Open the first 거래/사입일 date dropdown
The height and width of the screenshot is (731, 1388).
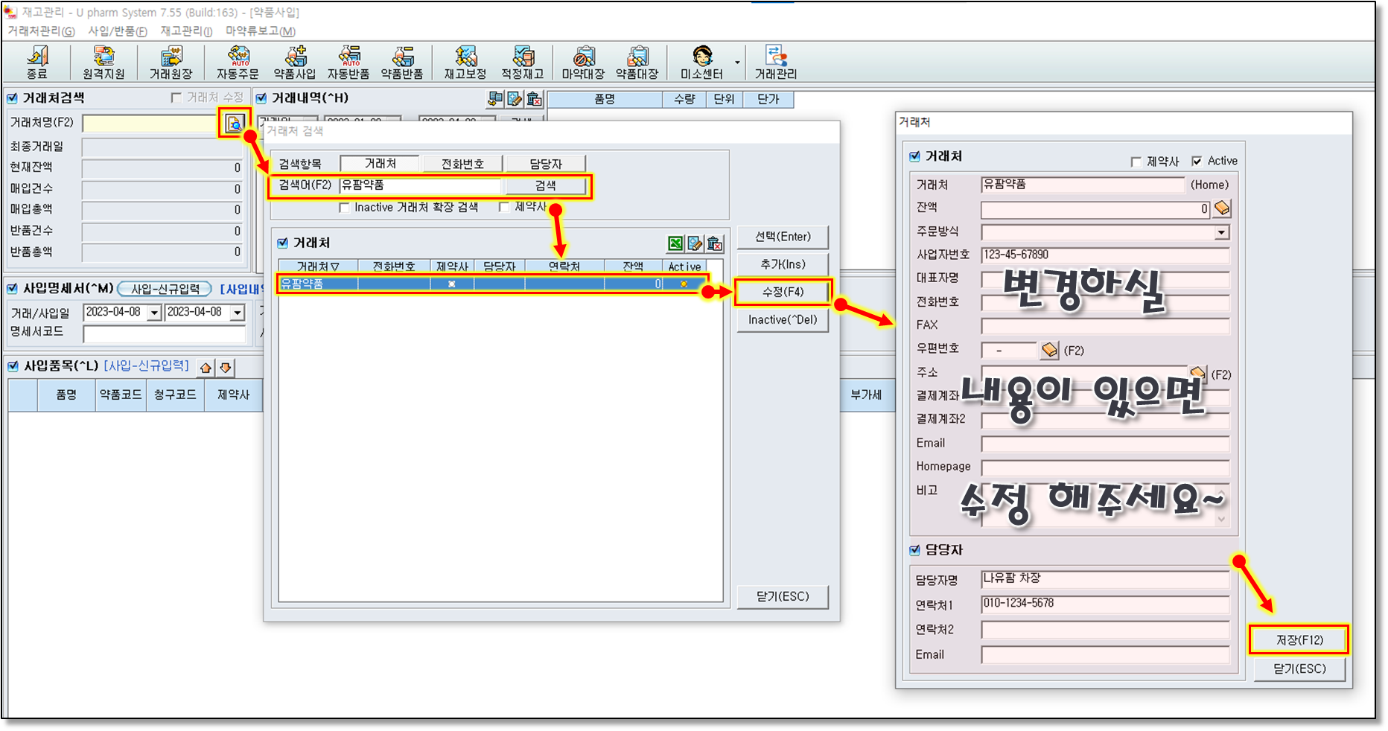[x=154, y=313]
